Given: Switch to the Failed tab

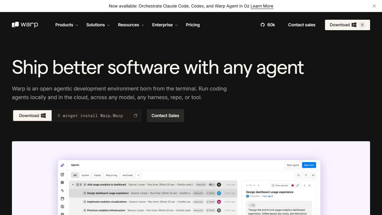Looking at the screenshot, I should click(x=98, y=175).
